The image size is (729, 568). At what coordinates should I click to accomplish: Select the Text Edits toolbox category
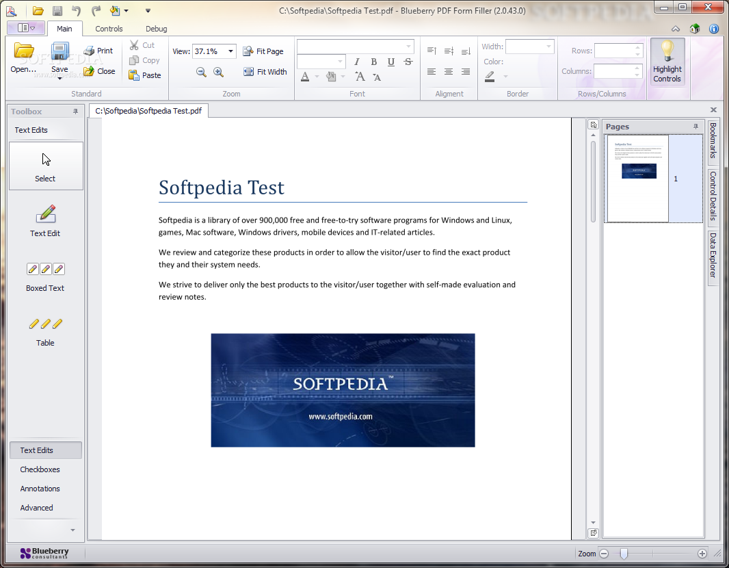click(x=46, y=450)
